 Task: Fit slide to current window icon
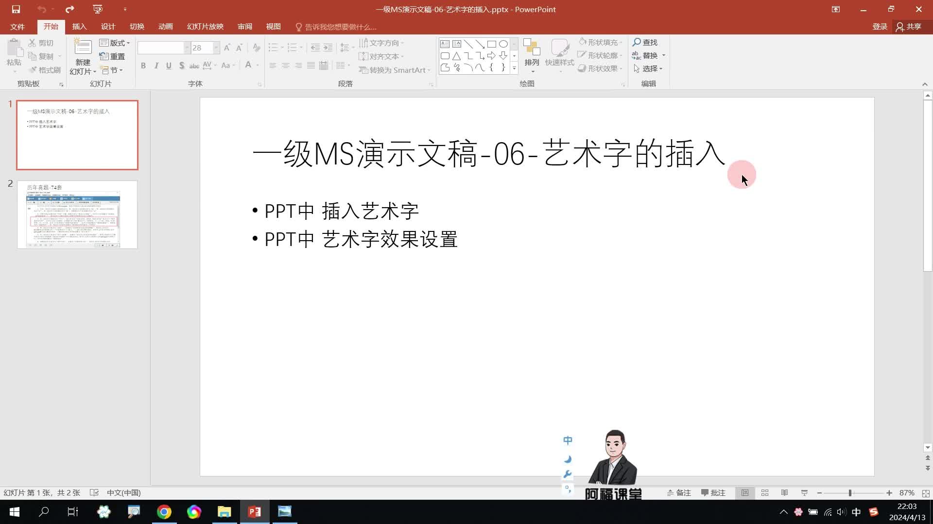click(x=926, y=493)
